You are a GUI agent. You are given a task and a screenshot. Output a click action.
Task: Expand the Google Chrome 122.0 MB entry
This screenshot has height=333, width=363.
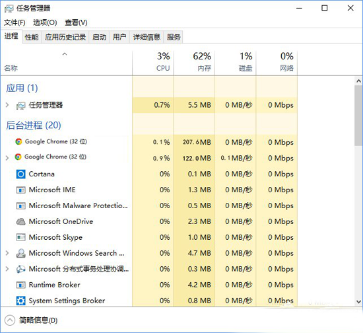[x=7, y=158]
